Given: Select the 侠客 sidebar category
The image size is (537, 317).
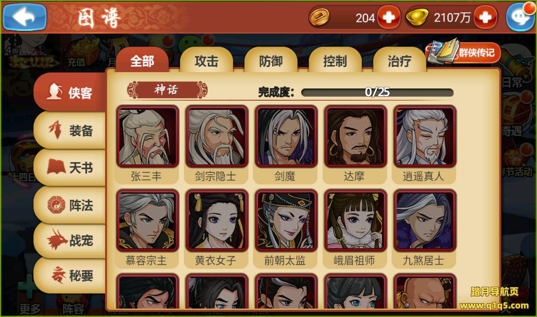Looking at the screenshot, I should point(70,92).
